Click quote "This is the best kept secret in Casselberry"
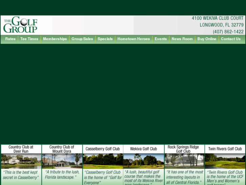The width and height of the screenshot is (246, 185). pyautogui.click(x=21, y=175)
